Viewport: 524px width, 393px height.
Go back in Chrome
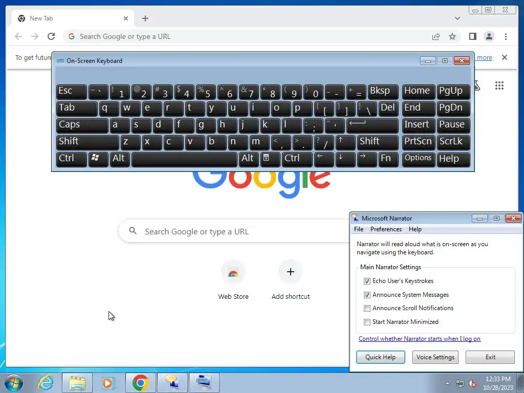pyautogui.click(x=18, y=36)
